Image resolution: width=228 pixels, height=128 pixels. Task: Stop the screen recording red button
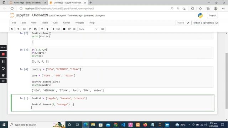(x=3, y=54)
